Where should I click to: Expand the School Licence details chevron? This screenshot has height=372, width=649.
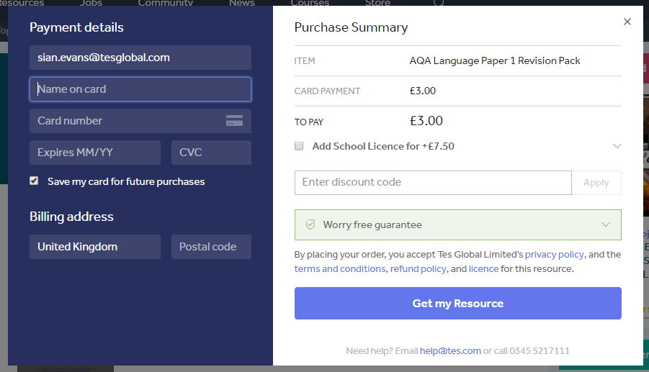coord(617,146)
